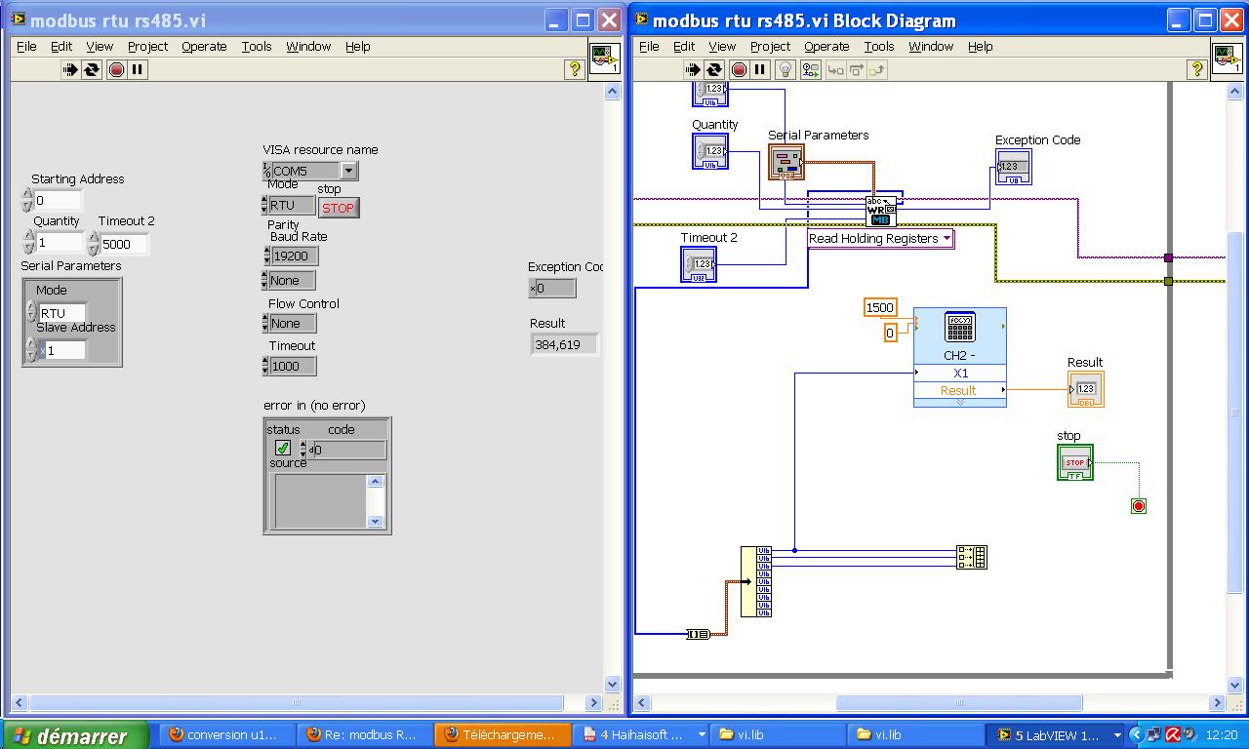The image size is (1249, 749).
Task: Select the Exception Code indicator terminal
Action: [1013, 167]
